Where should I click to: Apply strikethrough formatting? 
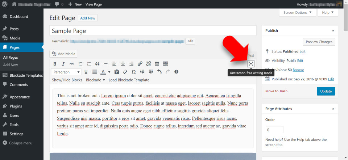point(71,64)
